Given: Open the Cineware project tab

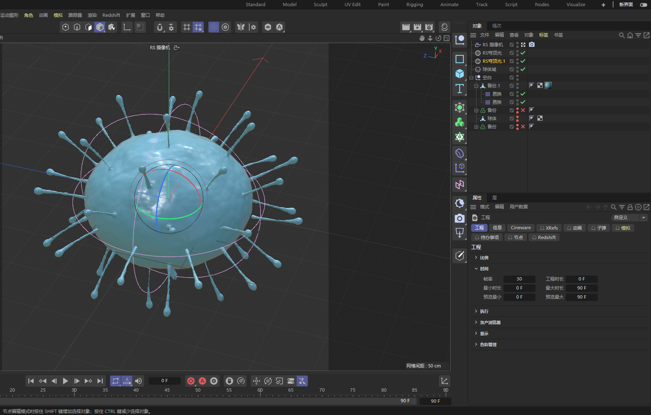Looking at the screenshot, I should click(521, 228).
